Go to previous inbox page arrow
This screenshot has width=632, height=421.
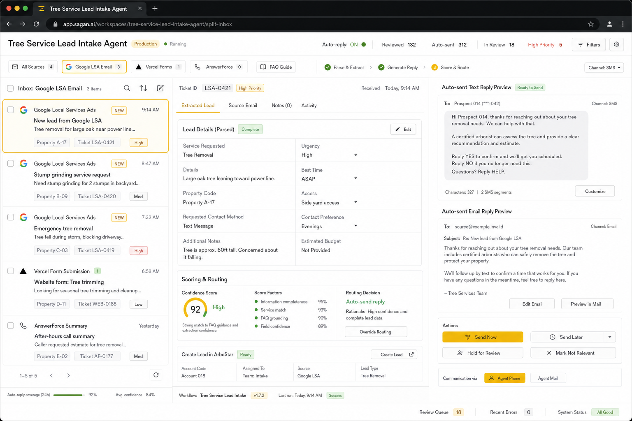(51, 375)
